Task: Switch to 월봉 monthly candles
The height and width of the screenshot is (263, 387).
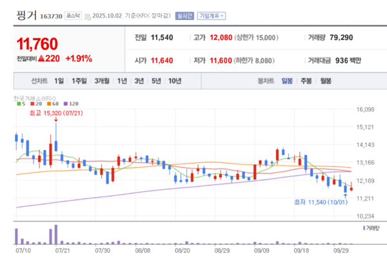Action: click(325, 81)
